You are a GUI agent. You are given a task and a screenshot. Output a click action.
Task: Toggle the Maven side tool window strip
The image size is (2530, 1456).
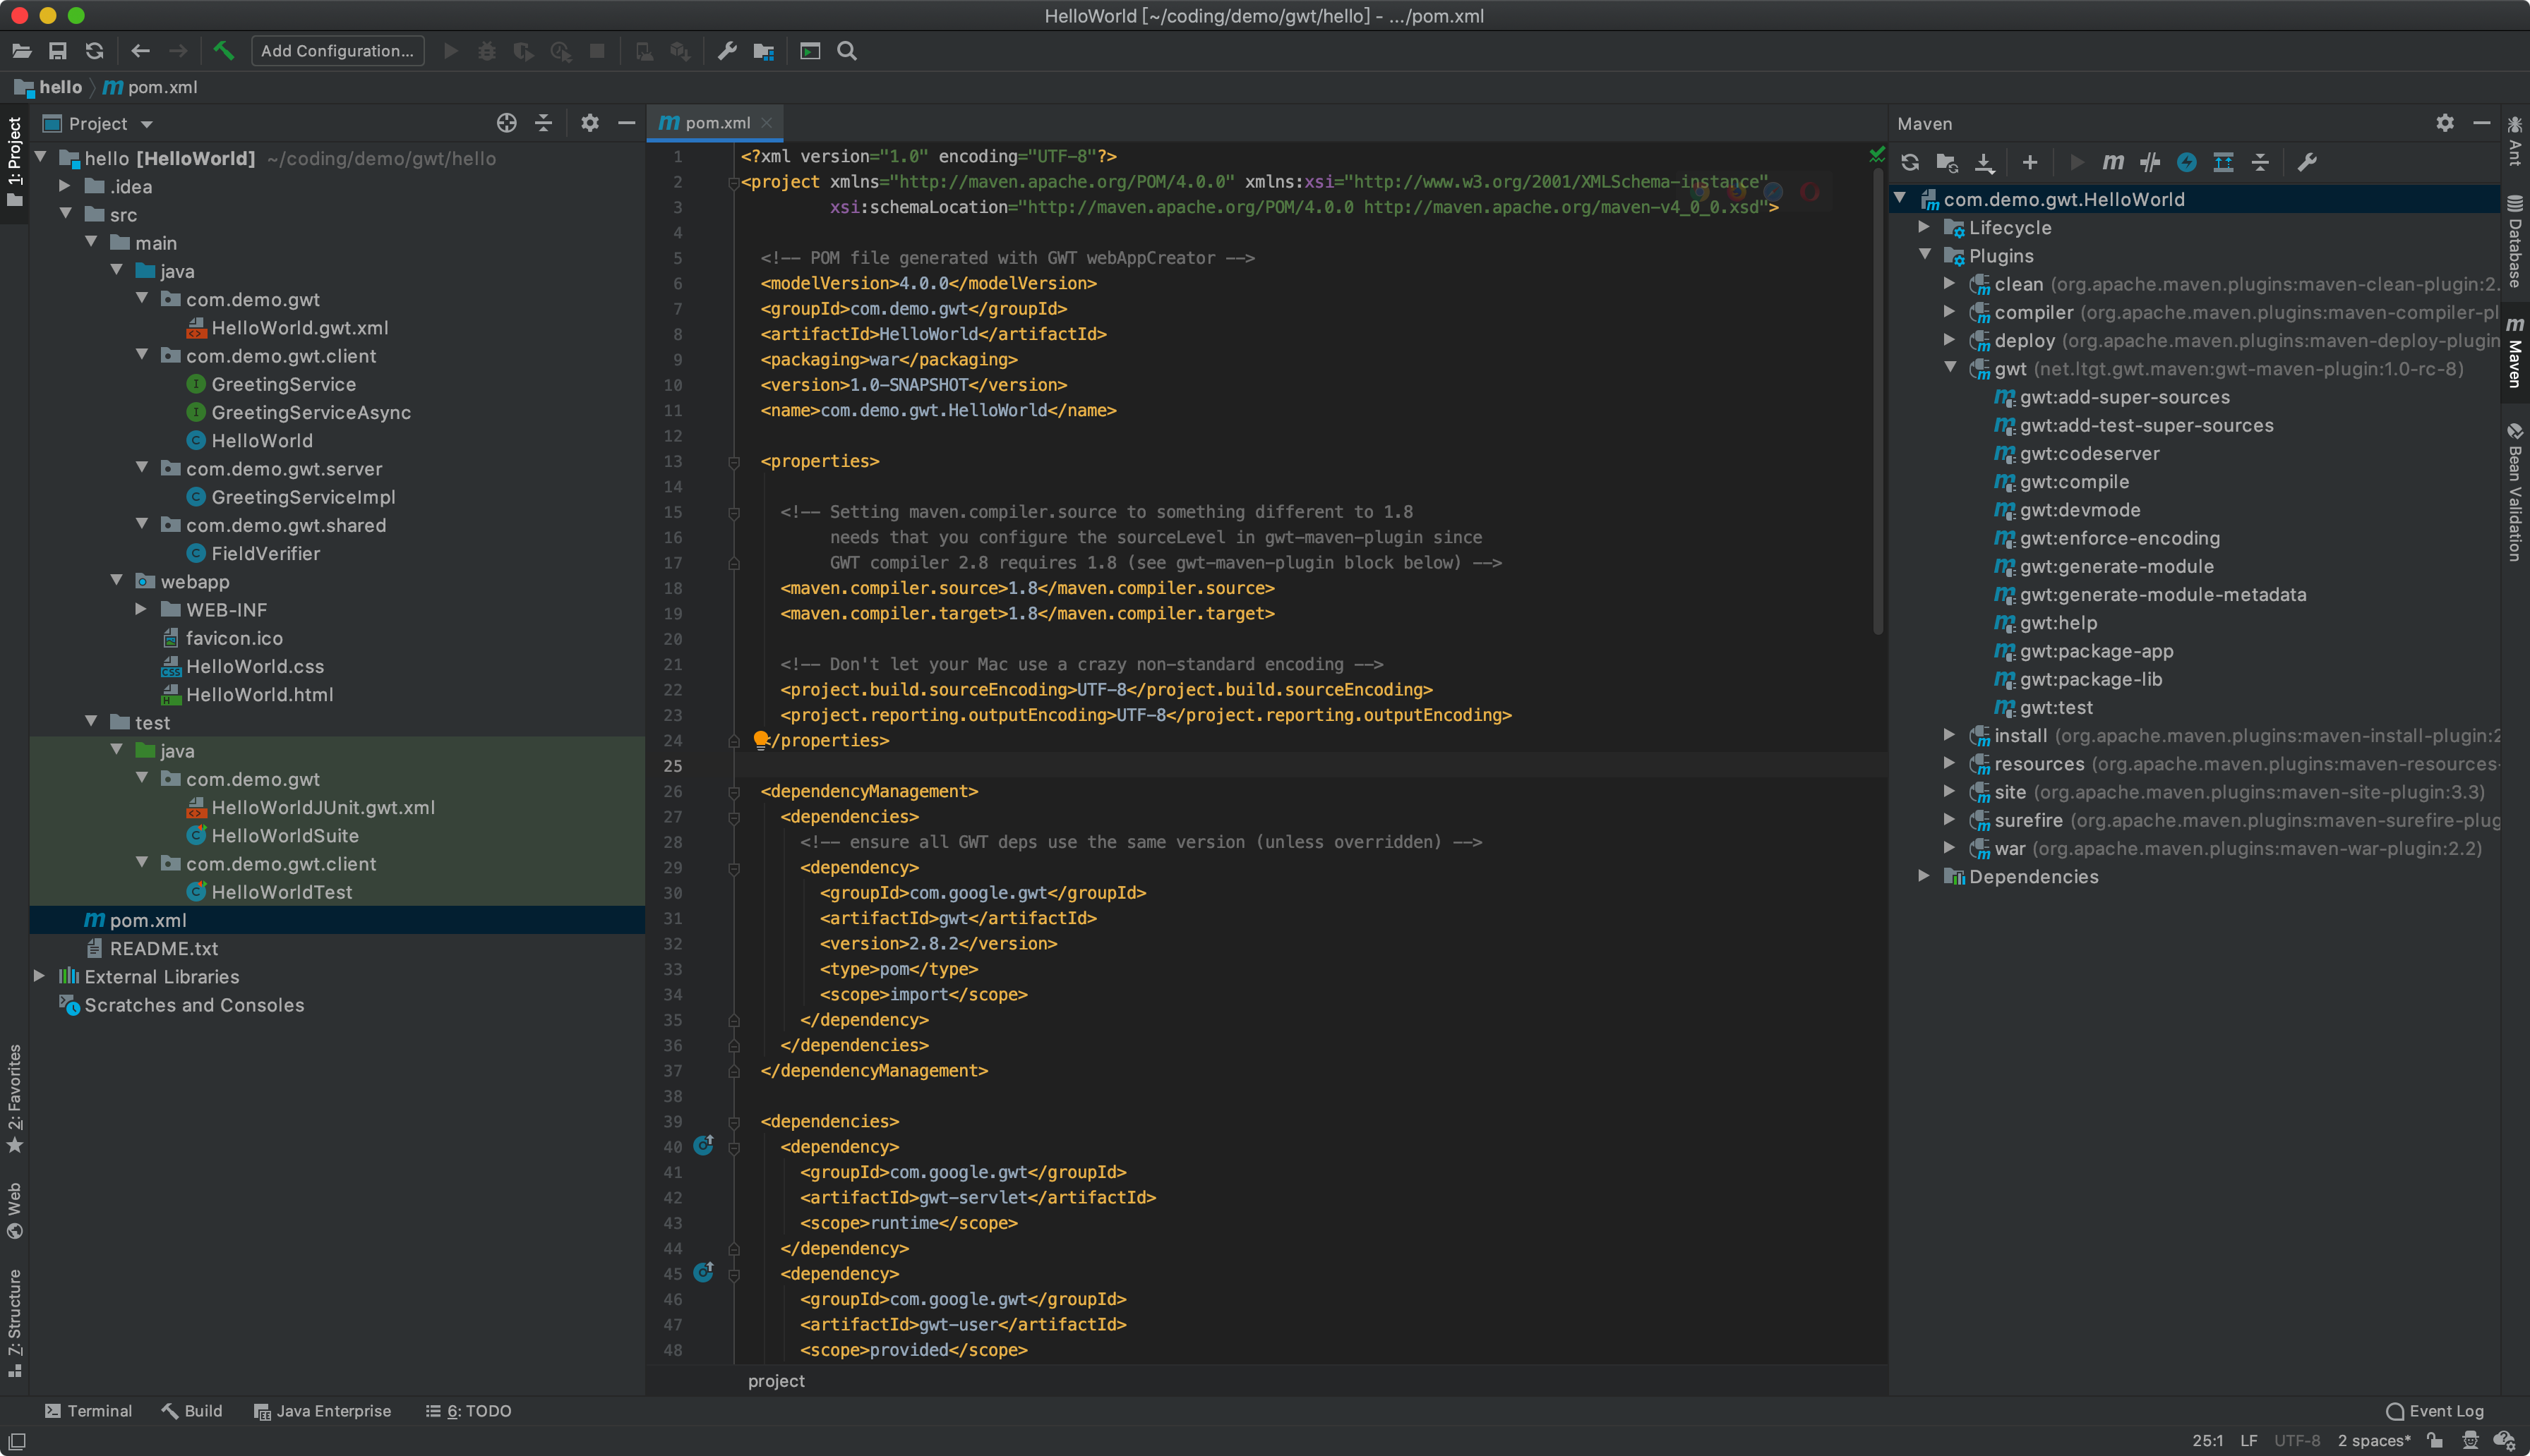click(x=2515, y=352)
